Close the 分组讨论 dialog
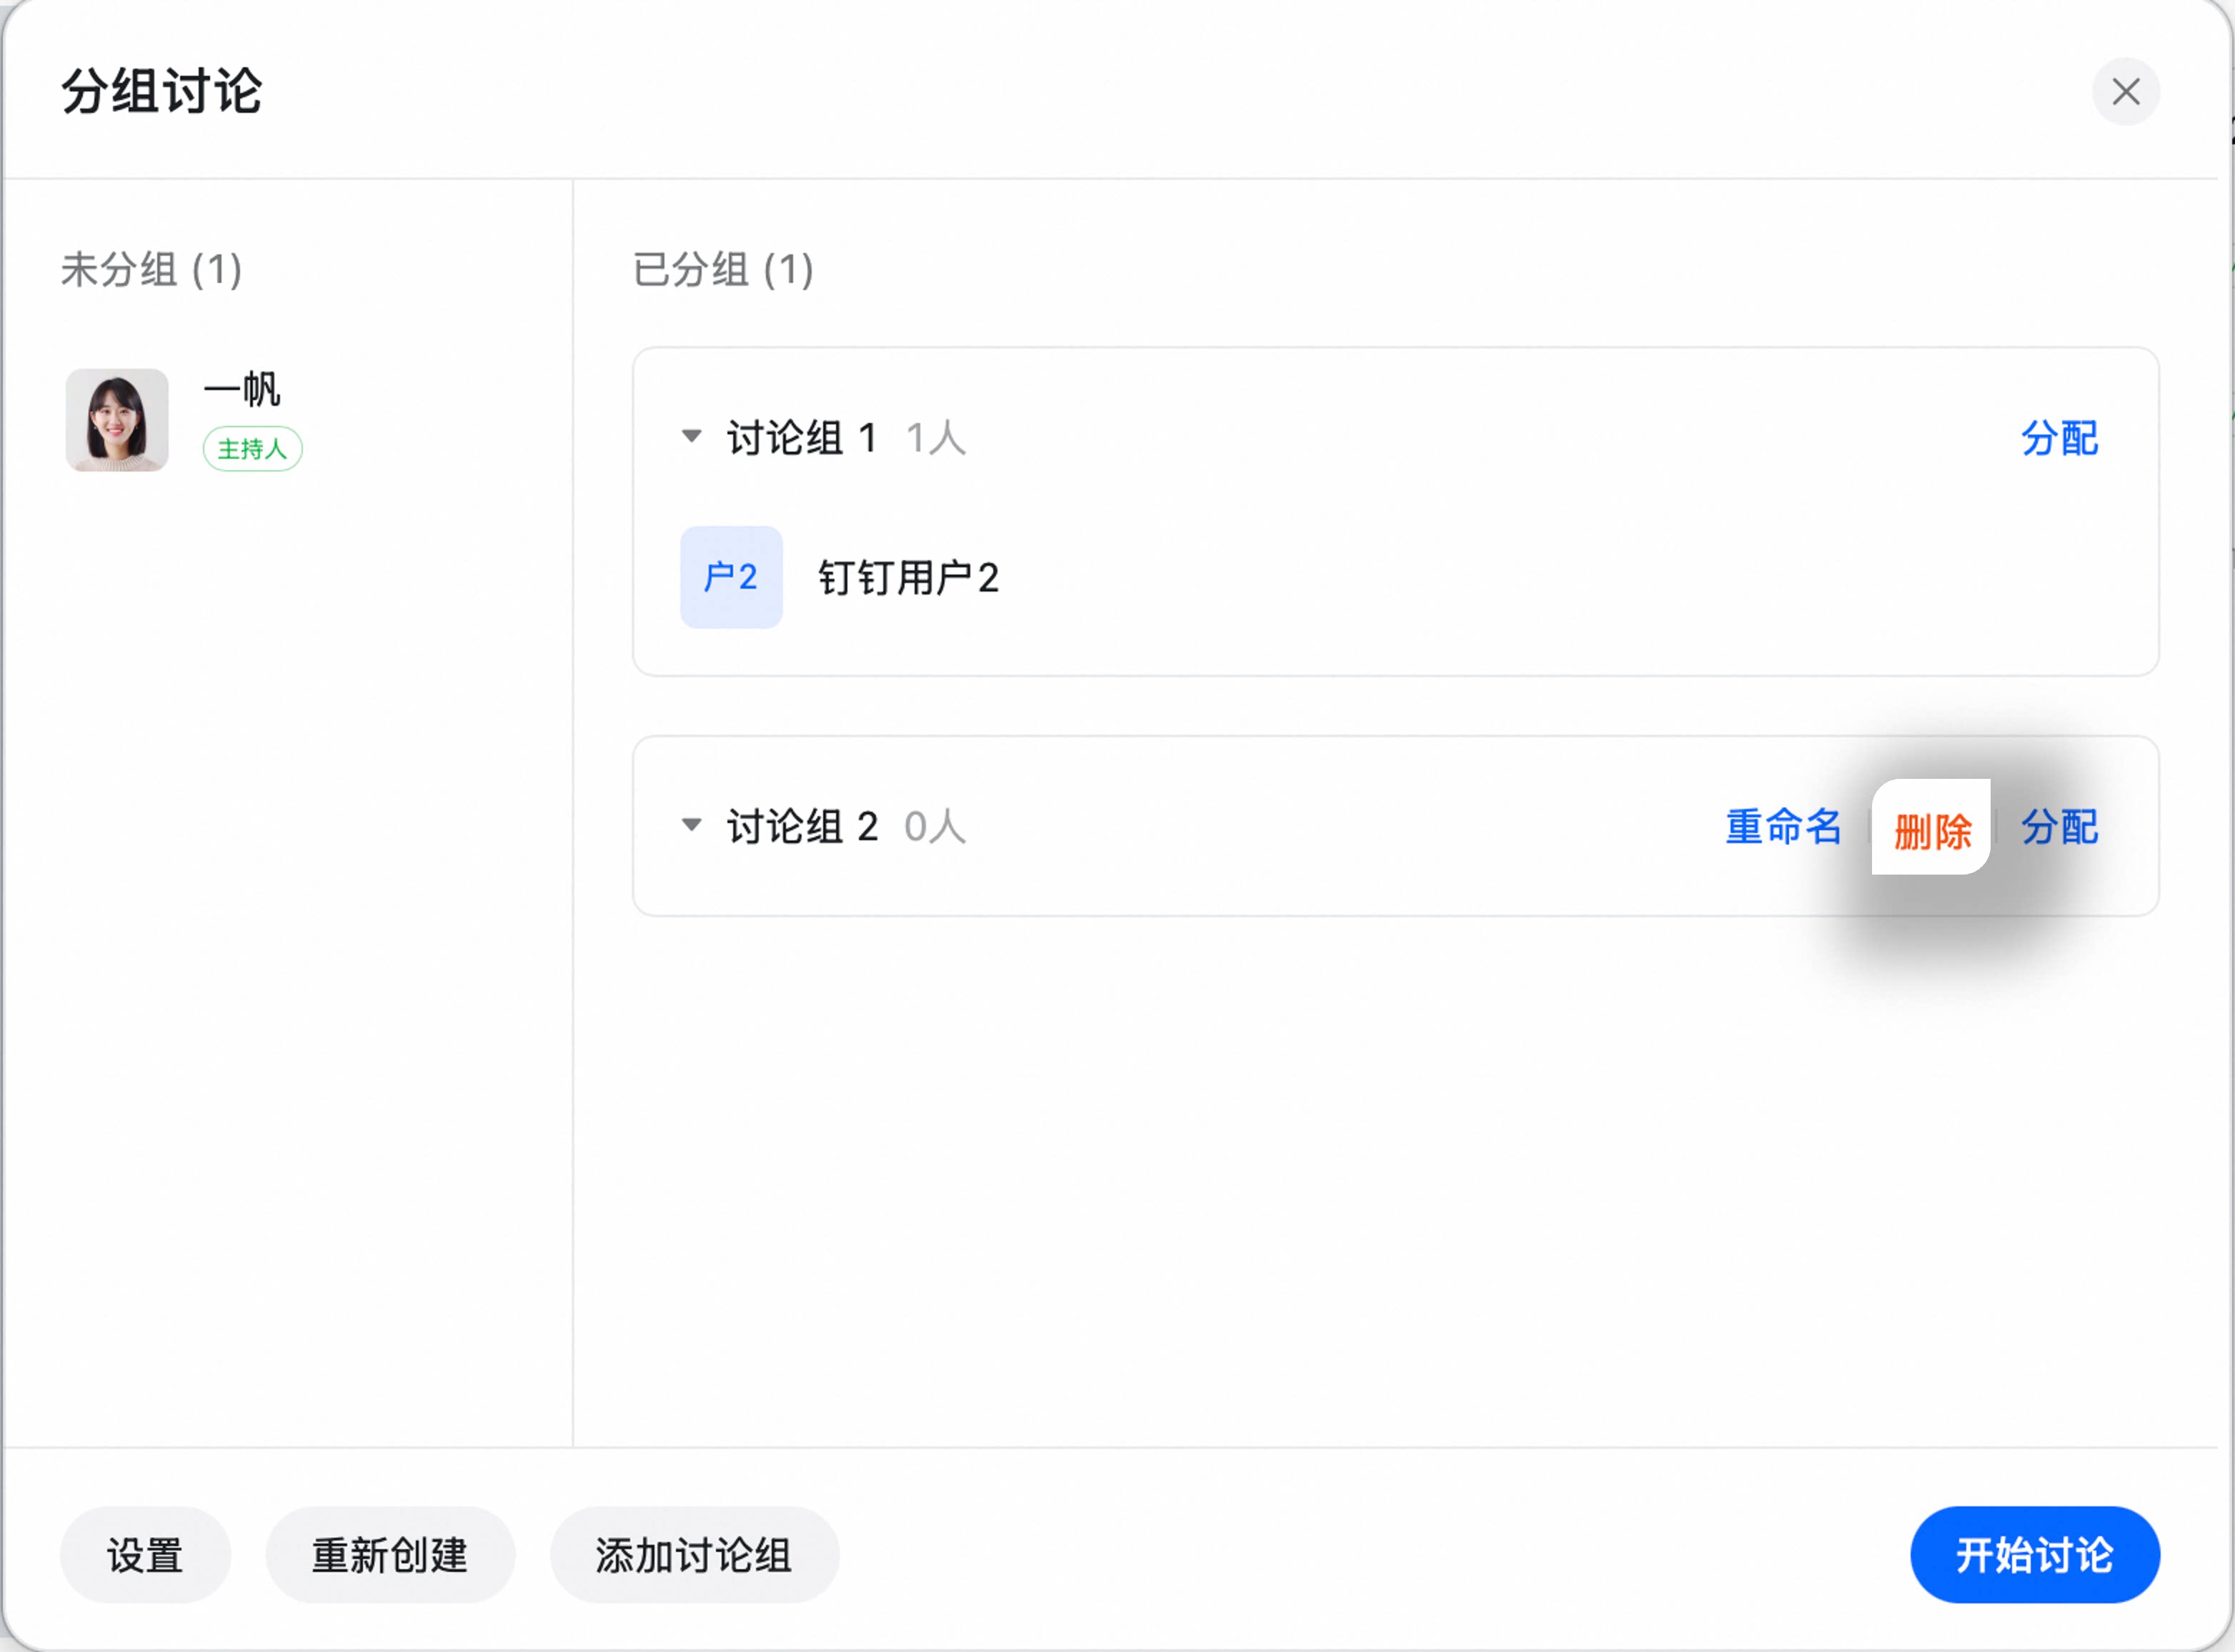This screenshot has width=2235, height=1652. (2125, 92)
